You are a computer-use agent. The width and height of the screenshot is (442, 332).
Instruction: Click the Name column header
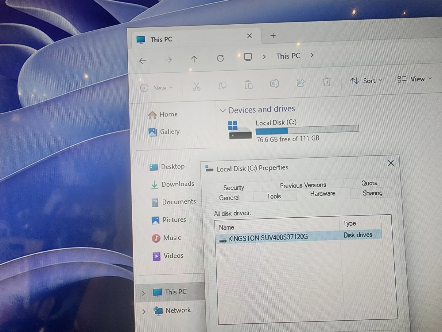[x=227, y=227]
